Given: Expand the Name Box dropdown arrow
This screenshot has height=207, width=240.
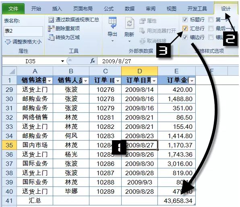Looking at the screenshot, I should [x=62, y=61].
